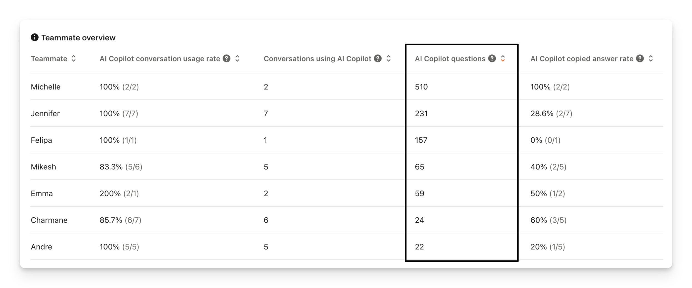The image size is (692, 288).
Task: Click the Teammate overview heading
Action: click(x=78, y=37)
